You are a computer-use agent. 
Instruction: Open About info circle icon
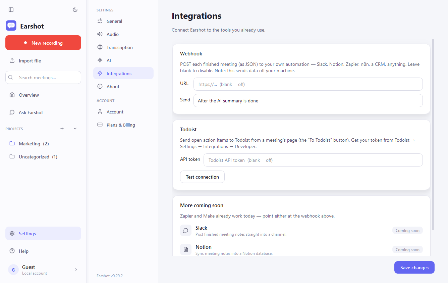(x=100, y=86)
